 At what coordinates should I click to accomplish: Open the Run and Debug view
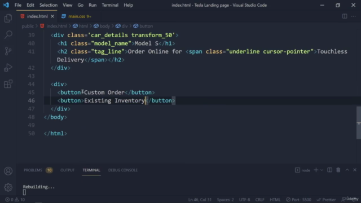pyautogui.click(x=8, y=68)
